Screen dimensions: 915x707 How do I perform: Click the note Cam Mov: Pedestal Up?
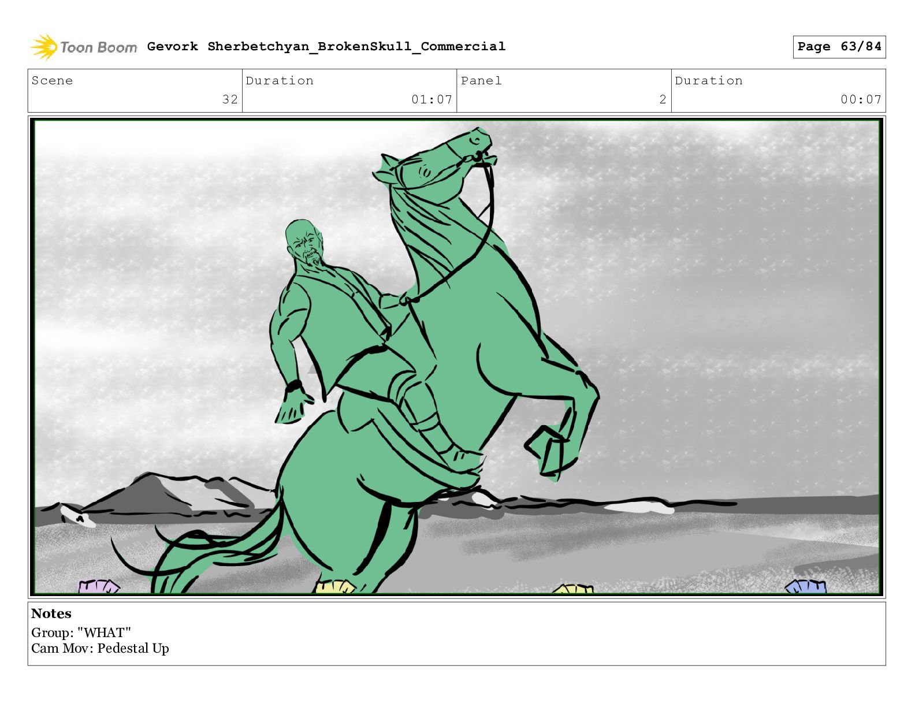100,649
